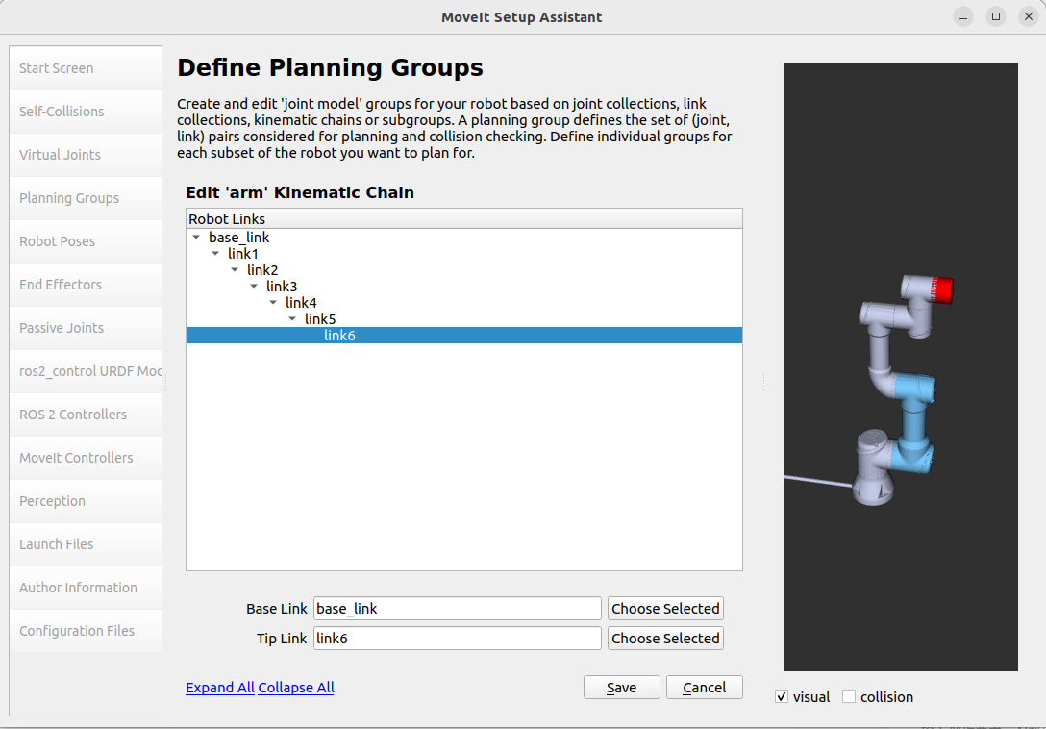Collapse the link3 tree arrow
This screenshot has height=729, width=1046.
(x=254, y=287)
